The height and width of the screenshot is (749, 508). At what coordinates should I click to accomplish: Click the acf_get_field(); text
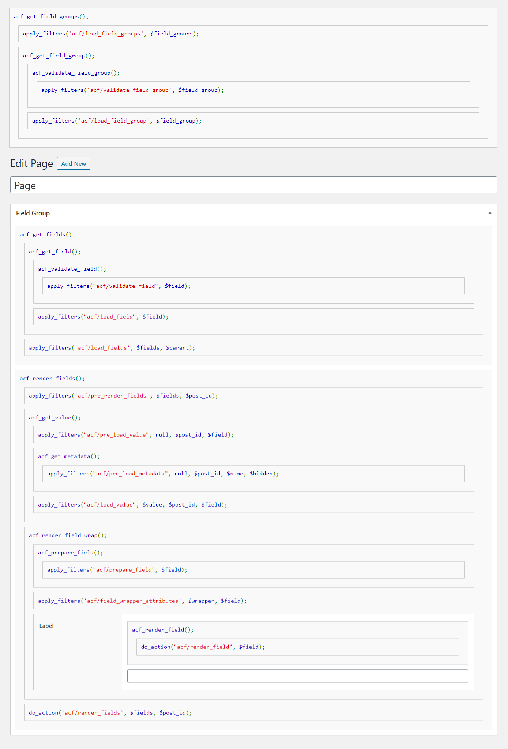click(x=55, y=252)
